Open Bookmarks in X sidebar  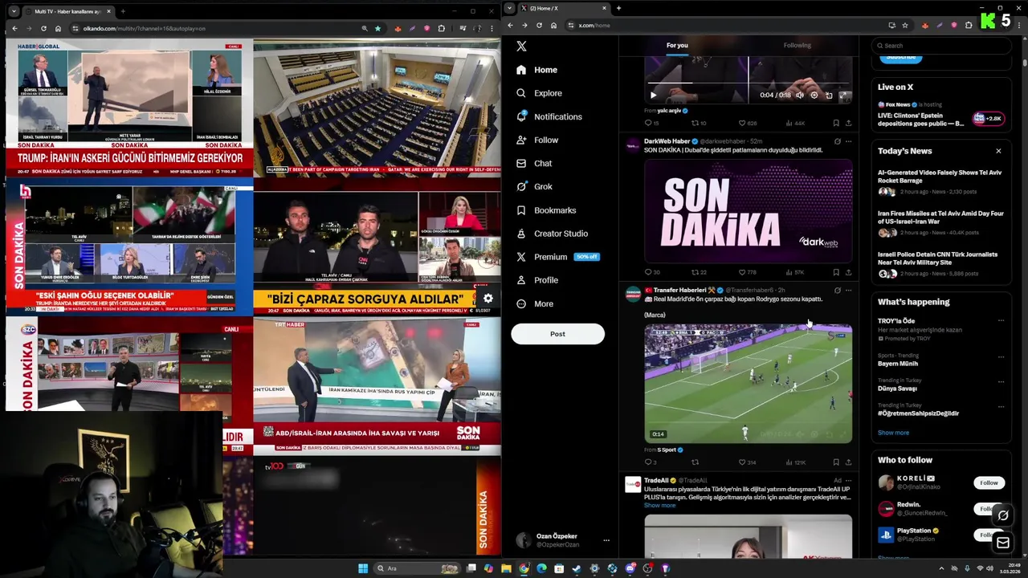(546, 210)
